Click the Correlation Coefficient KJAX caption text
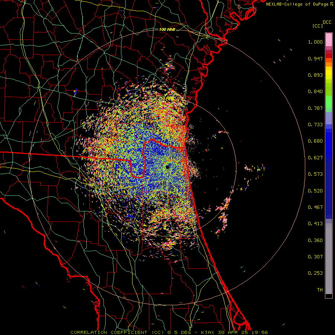The width and height of the screenshot is (335, 335). (x=169, y=332)
